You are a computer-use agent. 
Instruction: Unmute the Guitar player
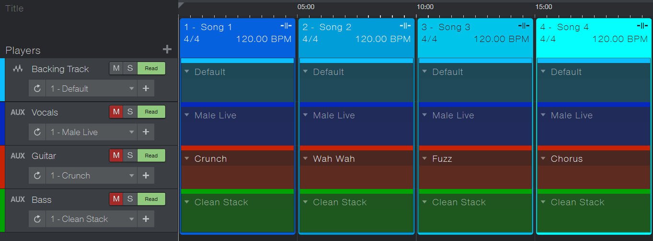click(x=116, y=155)
